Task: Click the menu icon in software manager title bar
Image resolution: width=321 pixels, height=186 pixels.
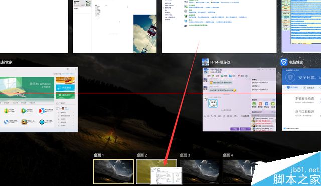Action: [x=68, y=69]
